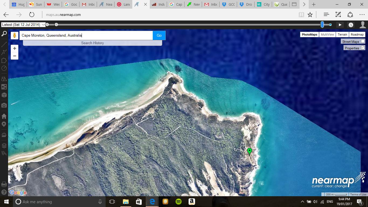Viewport: 368px width, 207px height.
Task: Uncheck the Properties checkbox
Action: coord(363,48)
